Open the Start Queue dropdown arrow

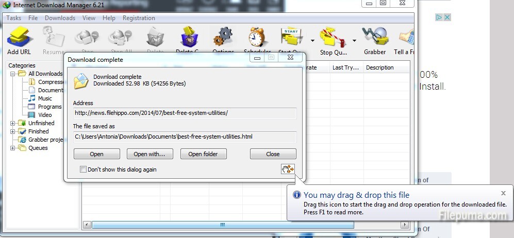(x=312, y=40)
